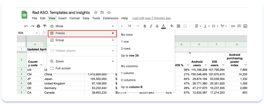
Task: Open the name box dropdown arrow
Action: (x=37, y=33)
